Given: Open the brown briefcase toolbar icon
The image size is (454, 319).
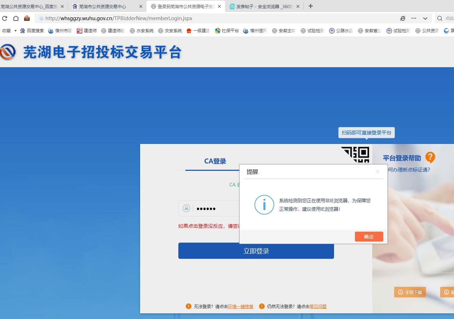Looking at the screenshot, I should tap(27, 18).
